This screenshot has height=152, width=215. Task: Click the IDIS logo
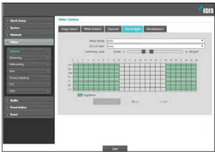click(x=206, y=10)
